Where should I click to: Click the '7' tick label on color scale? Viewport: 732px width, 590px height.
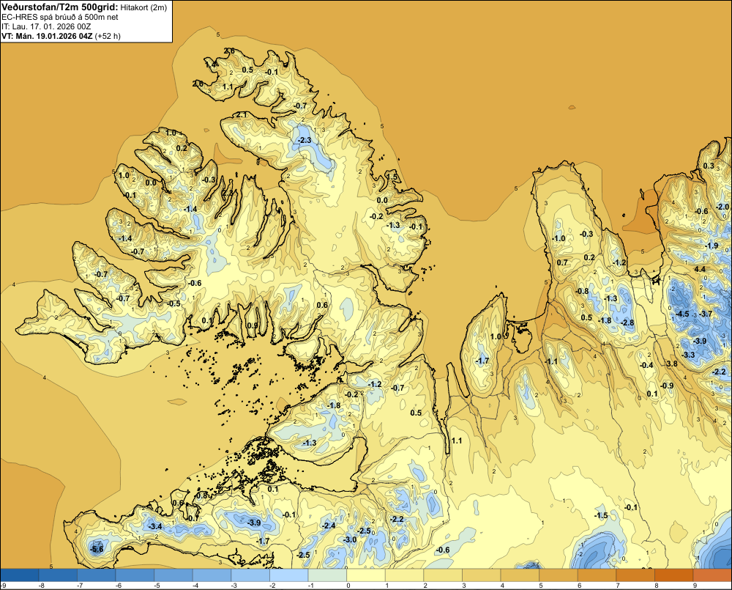click(x=618, y=586)
